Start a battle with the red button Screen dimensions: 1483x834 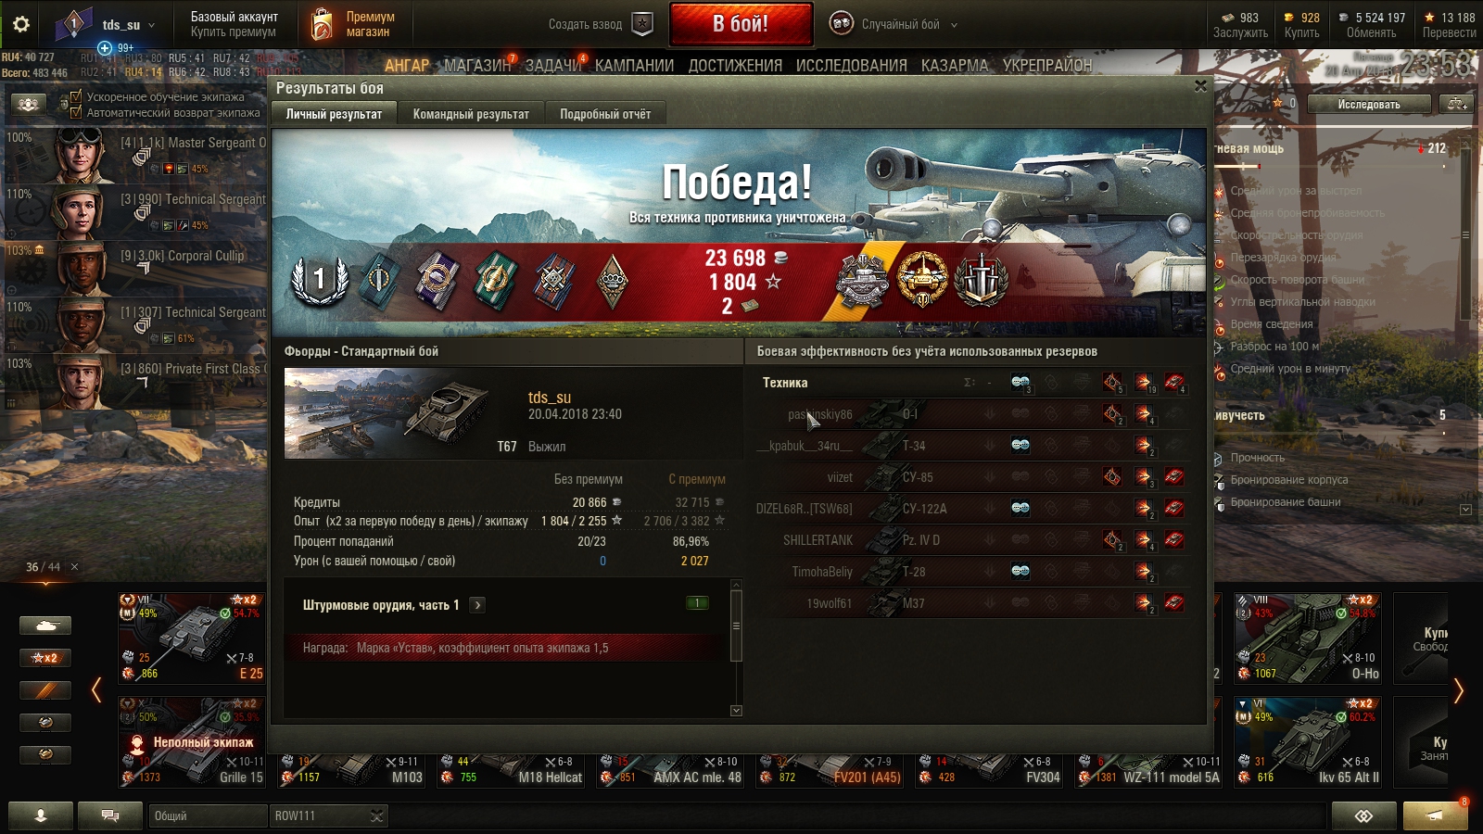741,24
